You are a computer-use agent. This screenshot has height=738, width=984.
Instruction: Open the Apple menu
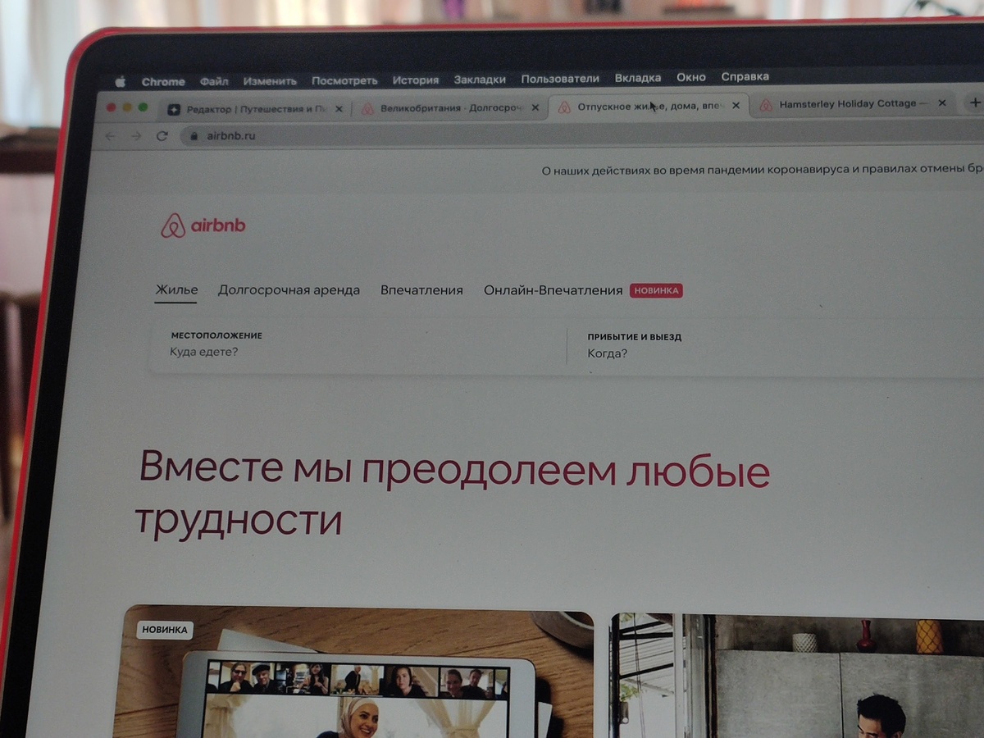120,81
